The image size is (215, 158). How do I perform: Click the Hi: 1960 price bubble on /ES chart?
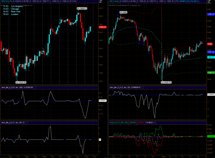pyautogui.click(x=123, y=12)
